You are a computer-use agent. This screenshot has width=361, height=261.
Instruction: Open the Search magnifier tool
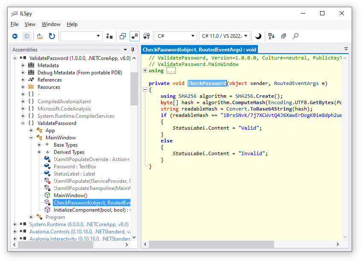coord(295,37)
